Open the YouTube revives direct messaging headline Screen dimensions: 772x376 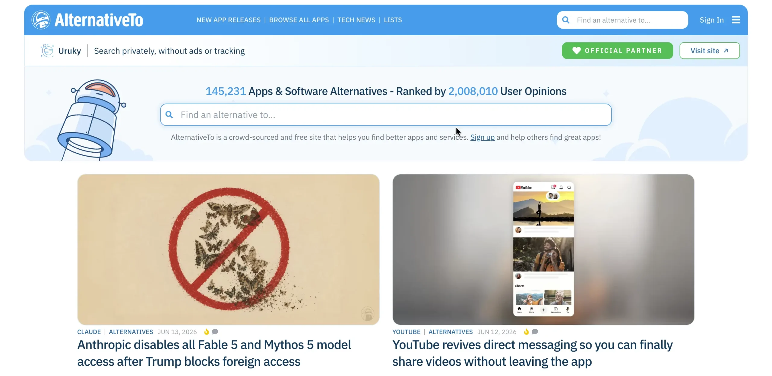point(532,353)
